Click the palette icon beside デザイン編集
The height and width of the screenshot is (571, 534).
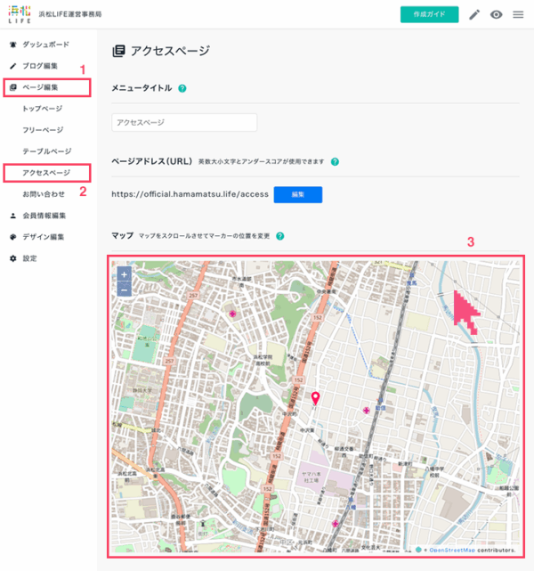[13, 237]
